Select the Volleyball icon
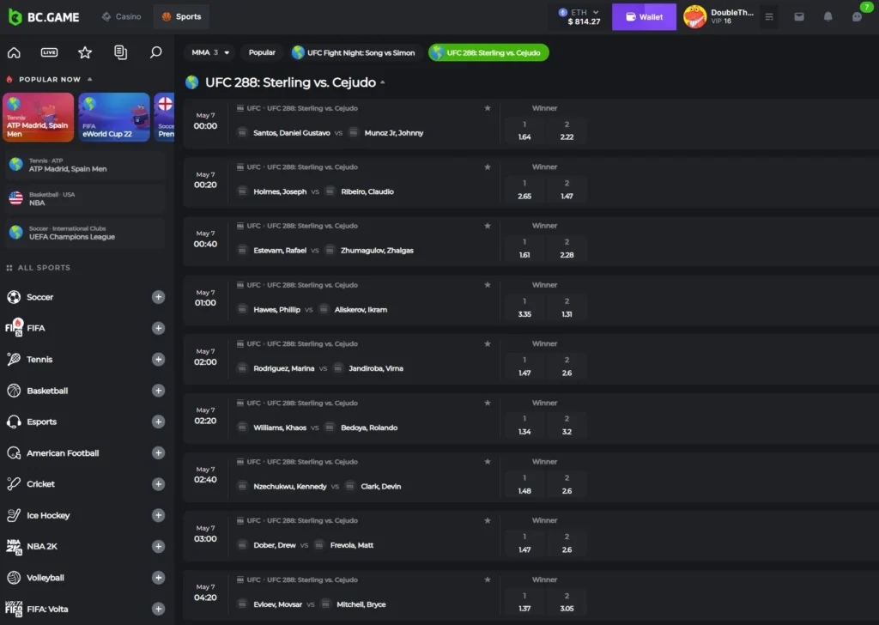The height and width of the screenshot is (625, 879). tap(14, 578)
